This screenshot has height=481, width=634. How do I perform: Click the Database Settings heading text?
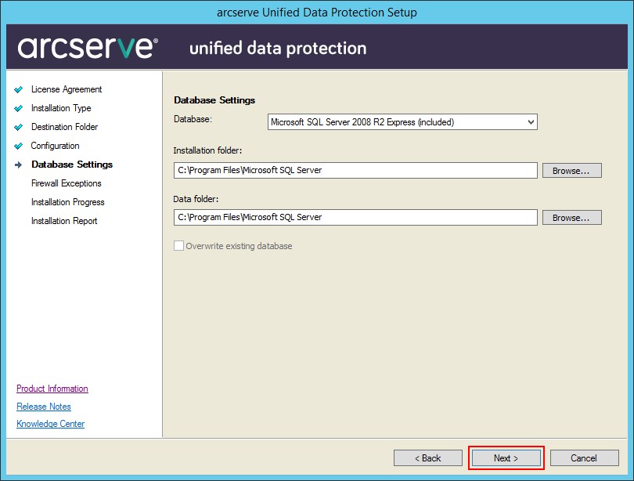point(214,100)
